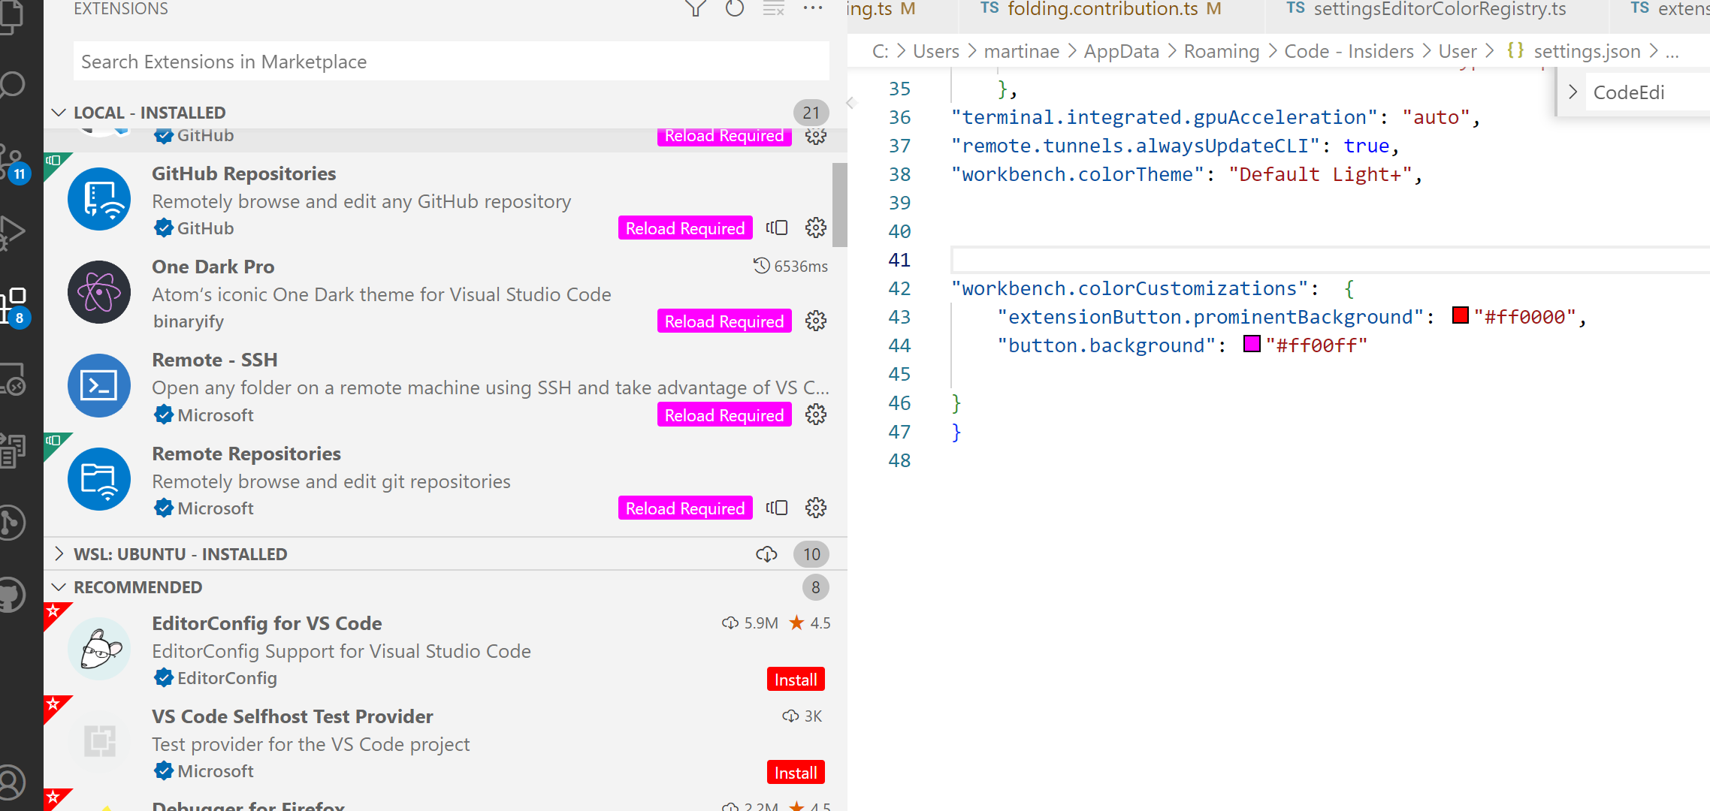Click the Search Extensions in Marketplace field

(451, 61)
